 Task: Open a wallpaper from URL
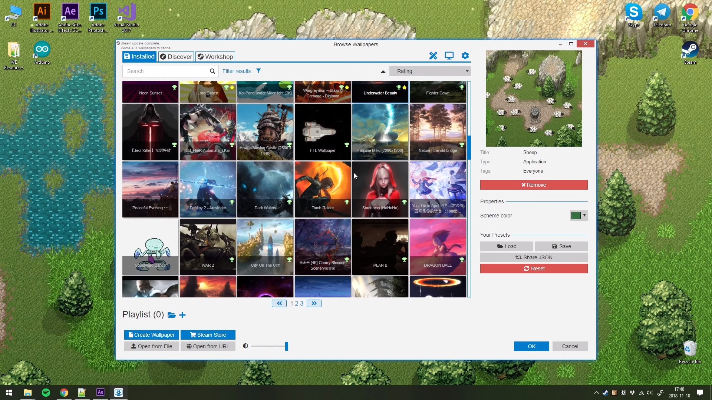click(x=208, y=346)
